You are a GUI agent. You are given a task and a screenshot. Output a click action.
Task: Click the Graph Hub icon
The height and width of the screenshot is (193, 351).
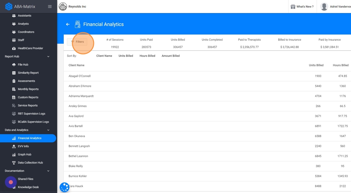coord(14,154)
